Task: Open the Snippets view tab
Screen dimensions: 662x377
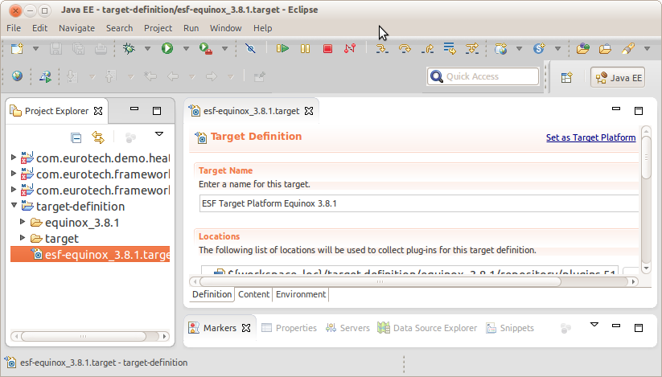Action: [510, 328]
